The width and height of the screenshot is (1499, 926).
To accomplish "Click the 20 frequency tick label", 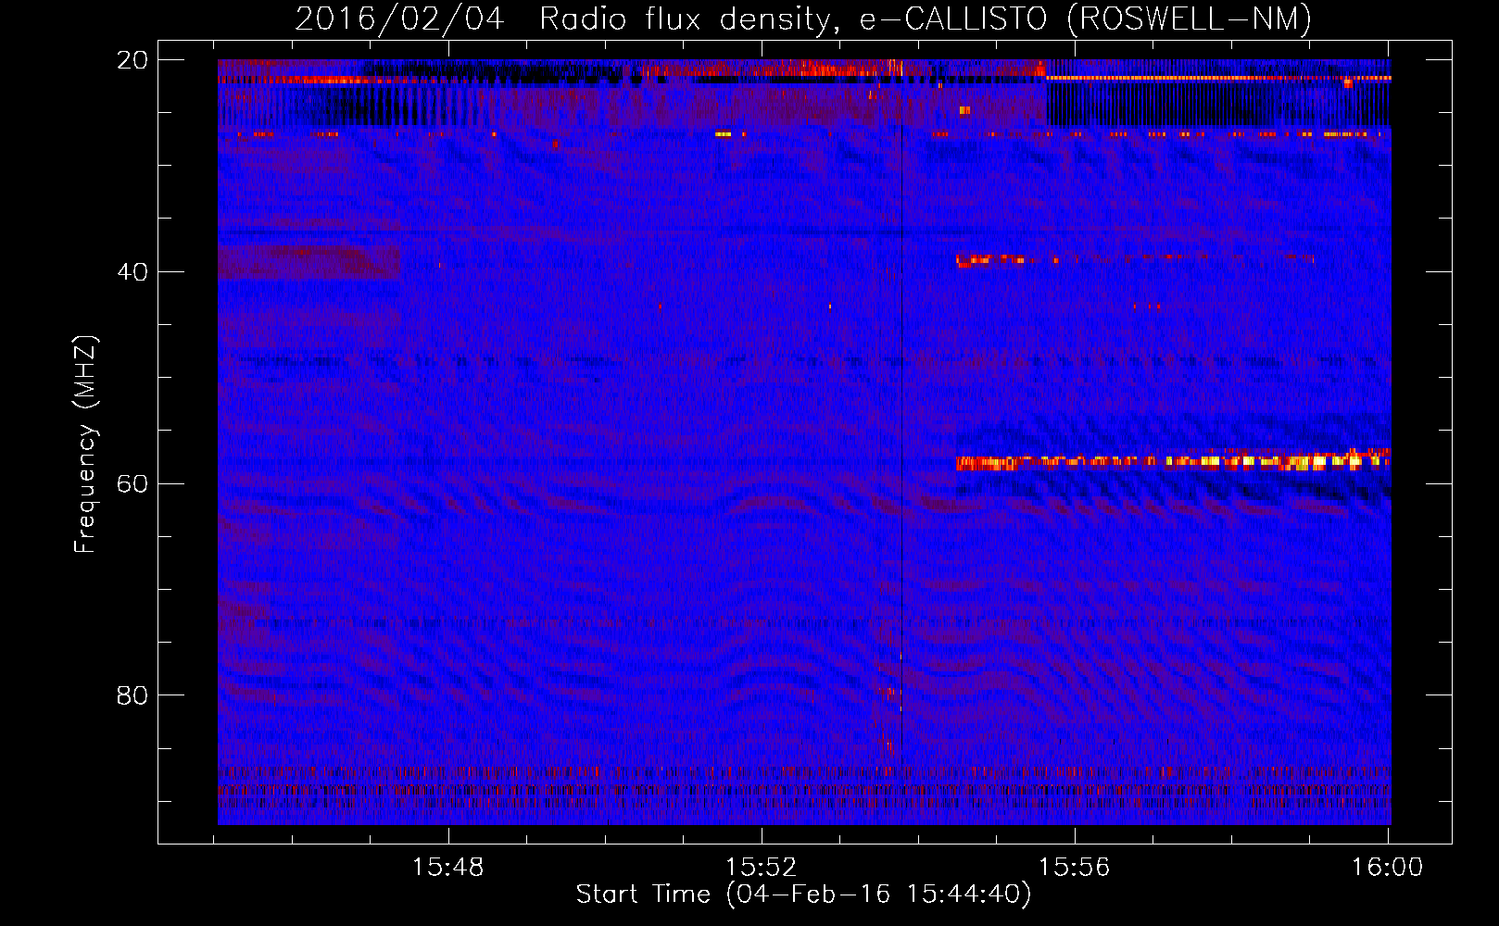I will click(x=132, y=60).
